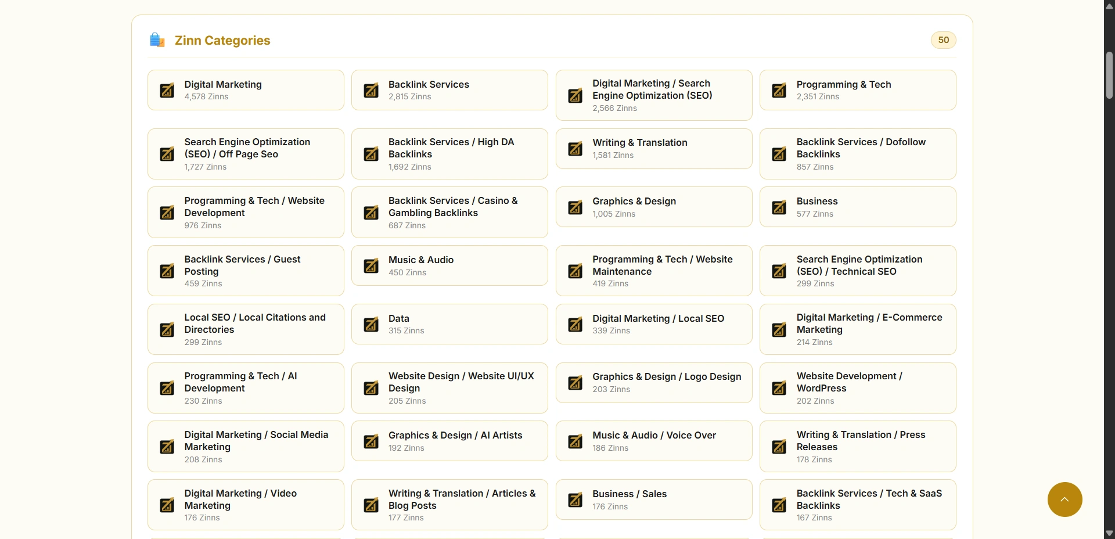This screenshot has height=539, width=1115.
Task: Open Casino & Gambling Backlinks category
Action: tap(449, 212)
